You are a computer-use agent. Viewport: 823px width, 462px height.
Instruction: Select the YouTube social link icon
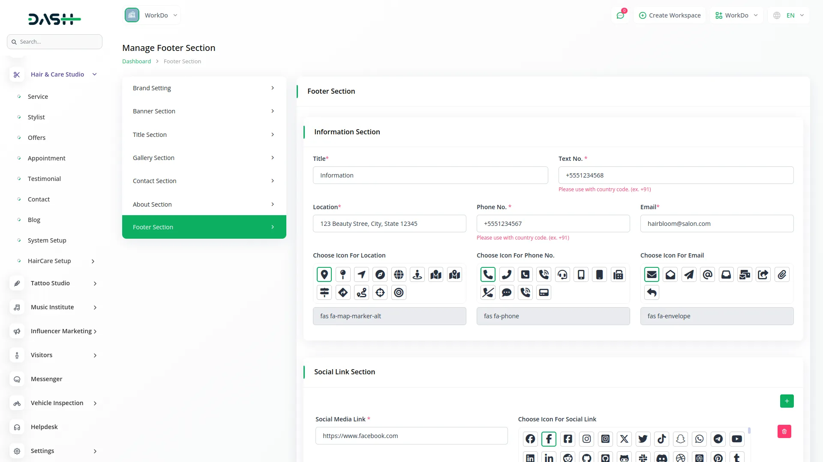pos(737,439)
